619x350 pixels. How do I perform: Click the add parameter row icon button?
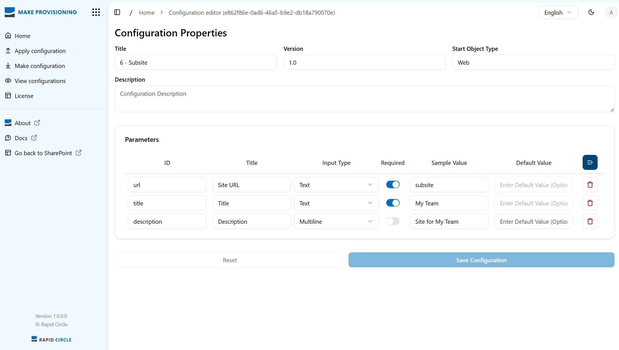pyautogui.click(x=590, y=162)
